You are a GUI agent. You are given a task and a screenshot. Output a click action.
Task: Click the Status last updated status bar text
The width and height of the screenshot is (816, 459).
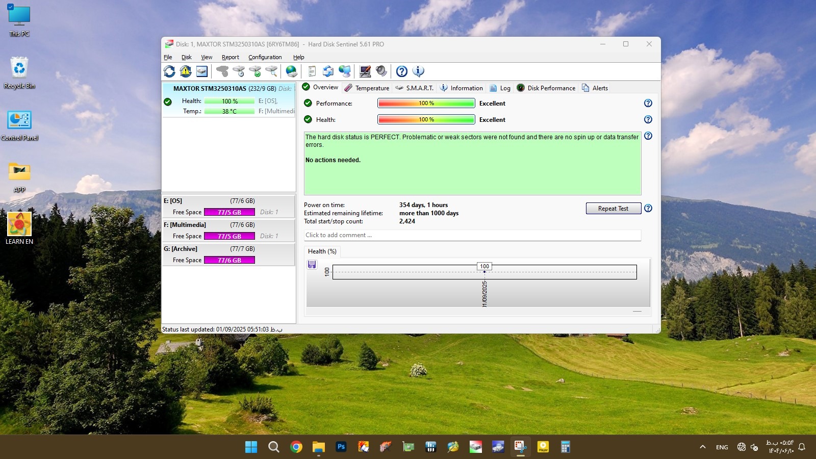click(x=222, y=329)
